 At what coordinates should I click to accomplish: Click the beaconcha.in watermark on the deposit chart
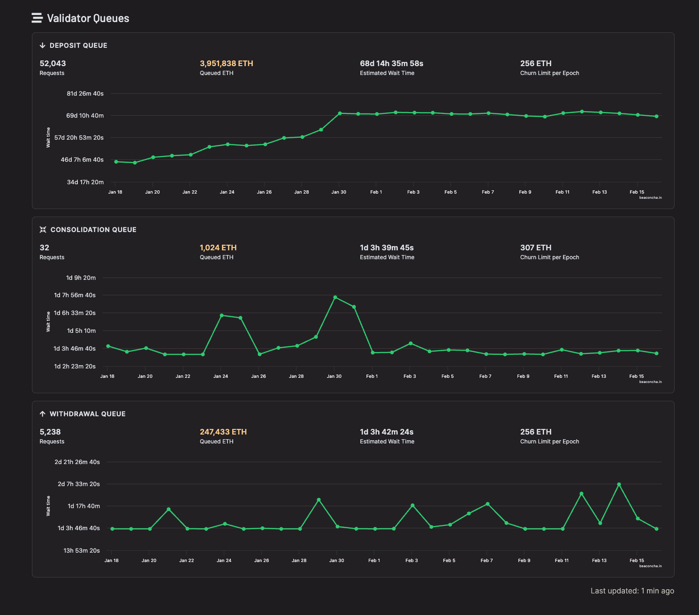[x=650, y=197]
